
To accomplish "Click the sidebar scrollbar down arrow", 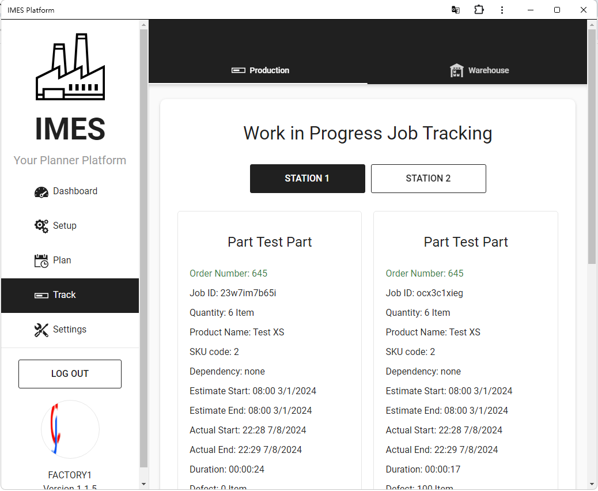I will pyautogui.click(x=143, y=484).
